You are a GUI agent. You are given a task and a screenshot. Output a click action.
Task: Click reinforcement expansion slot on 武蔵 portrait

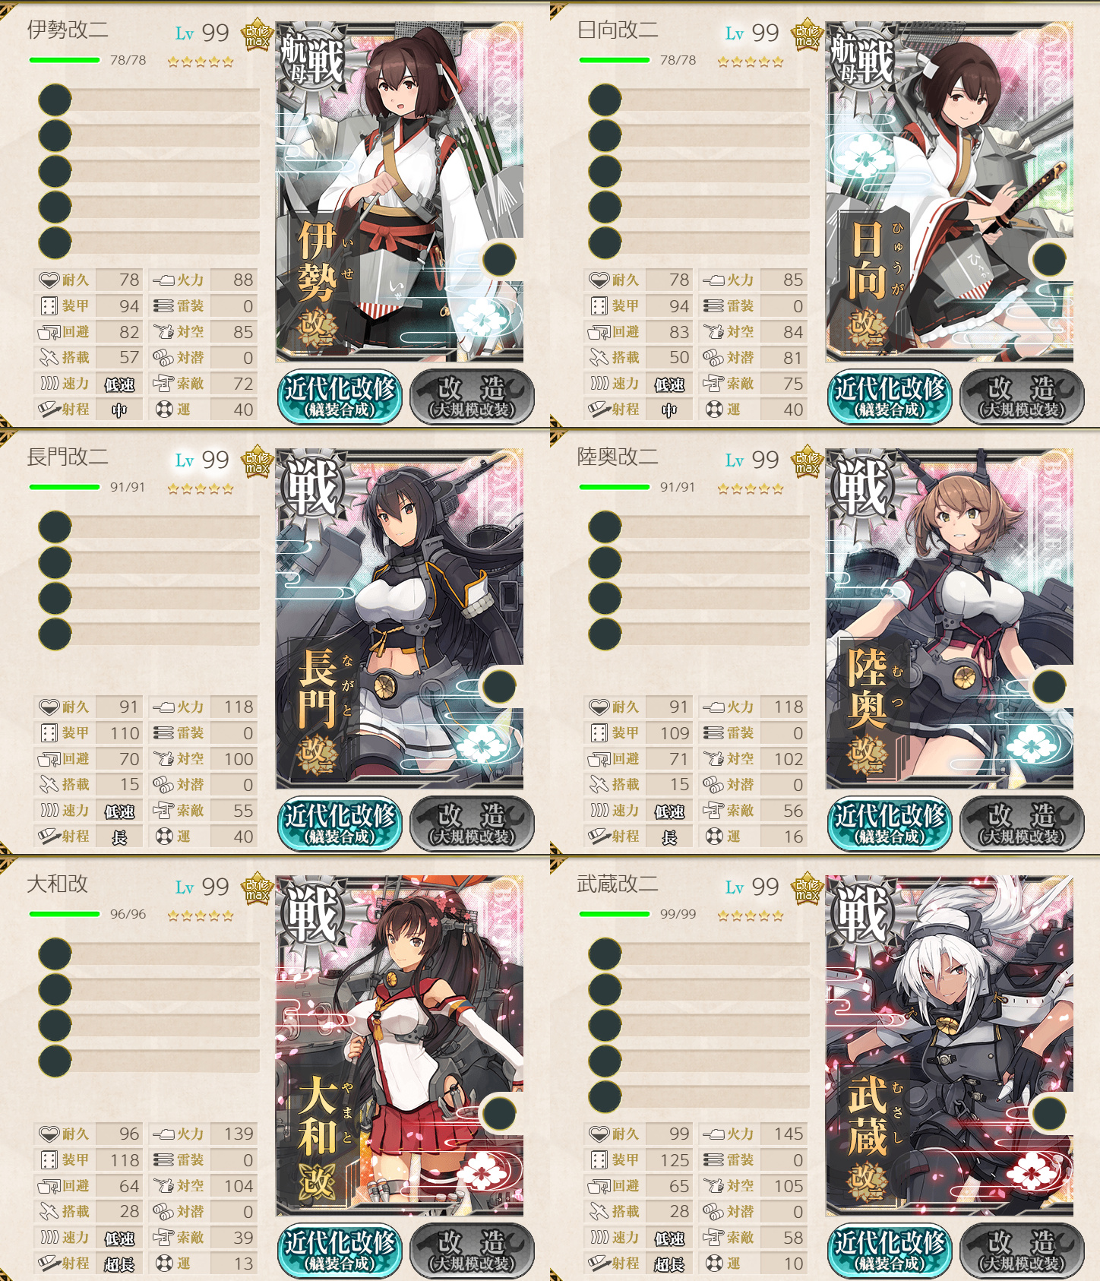point(1049,1114)
